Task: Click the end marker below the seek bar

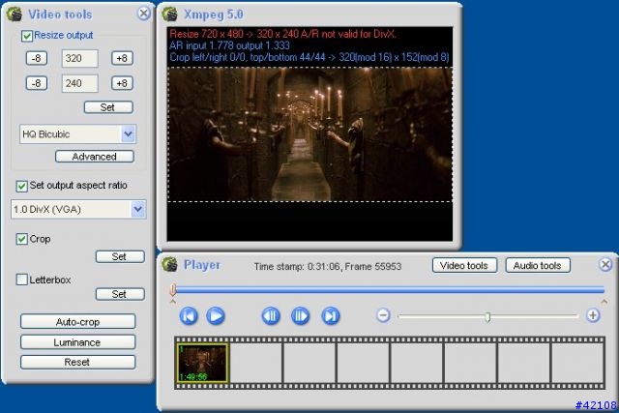Action: coord(604,302)
